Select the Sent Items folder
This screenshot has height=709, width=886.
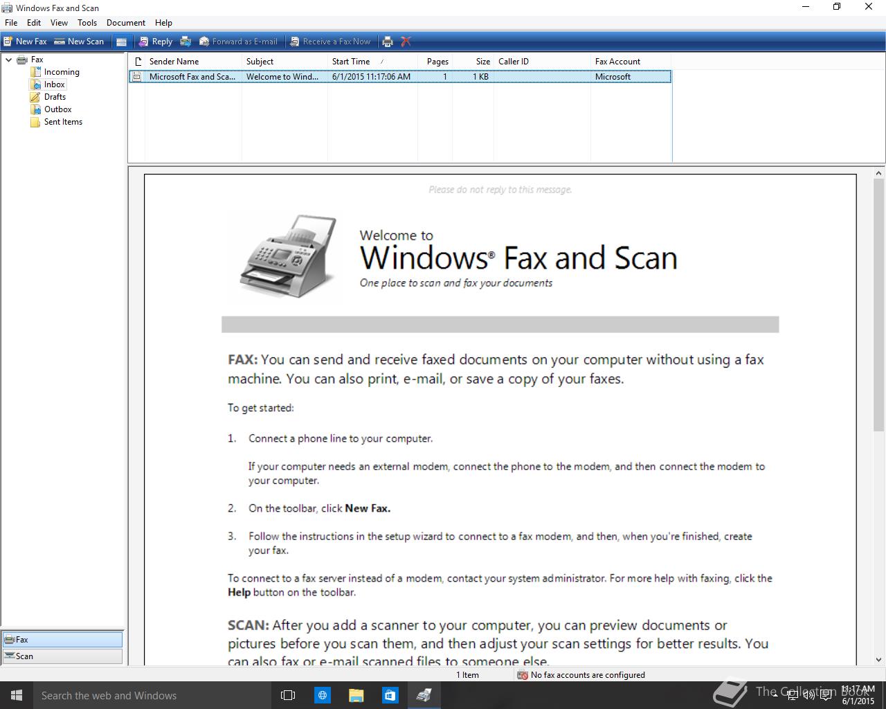pyautogui.click(x=63, y=122)
